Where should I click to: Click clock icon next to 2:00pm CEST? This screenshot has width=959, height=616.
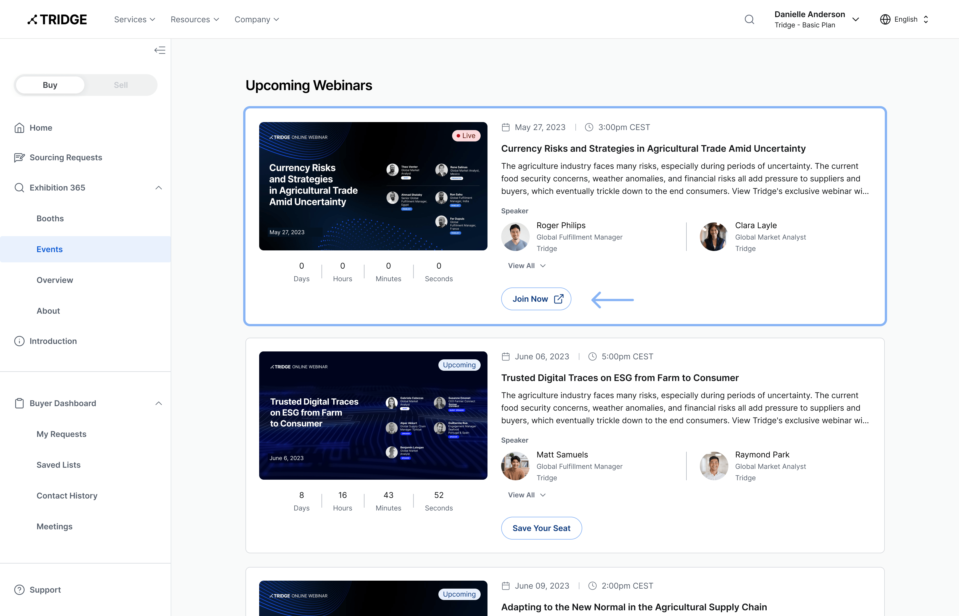pos(592,585)
